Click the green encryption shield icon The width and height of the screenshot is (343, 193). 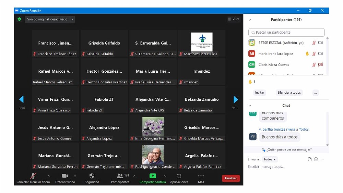19,19
